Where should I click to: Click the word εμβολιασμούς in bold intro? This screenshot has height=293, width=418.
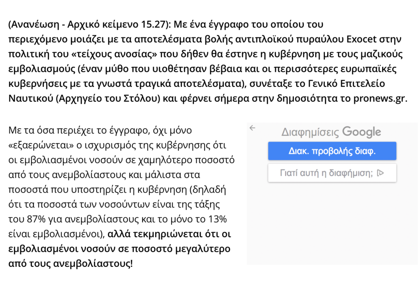(42, 69)
